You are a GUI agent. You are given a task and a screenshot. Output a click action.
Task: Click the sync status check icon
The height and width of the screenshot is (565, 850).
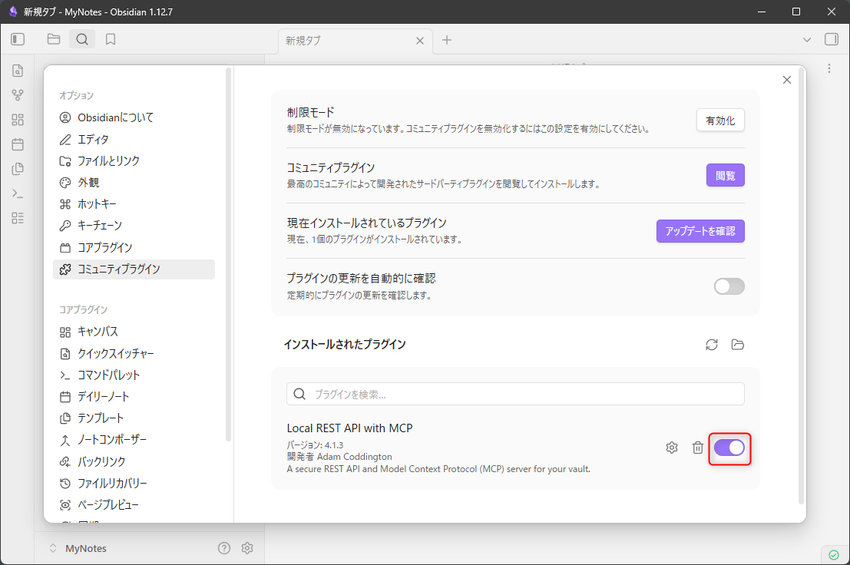click(x=834, y=555)
